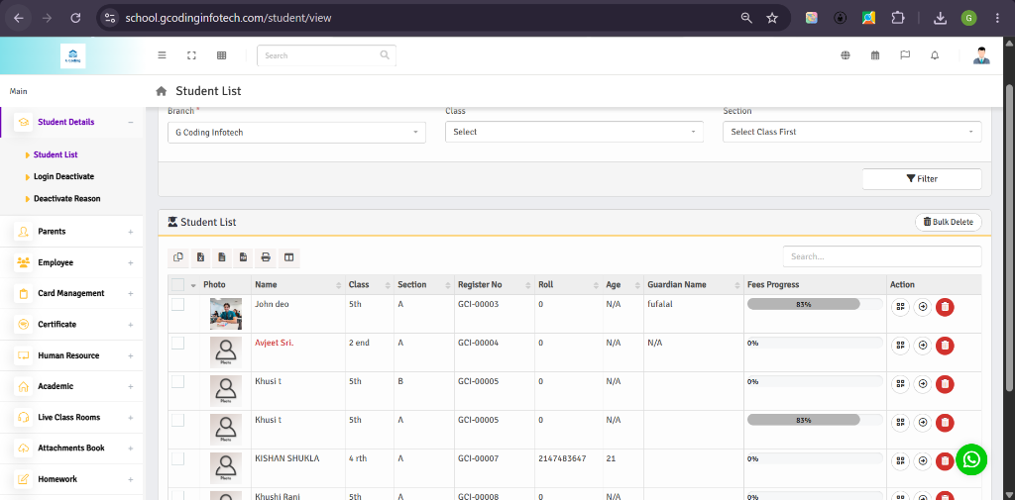This screenshot has width=1015, height=500.
Task: Click login arrow icon for KISHAN SHUKLA
Action: (x=923, y=461)
